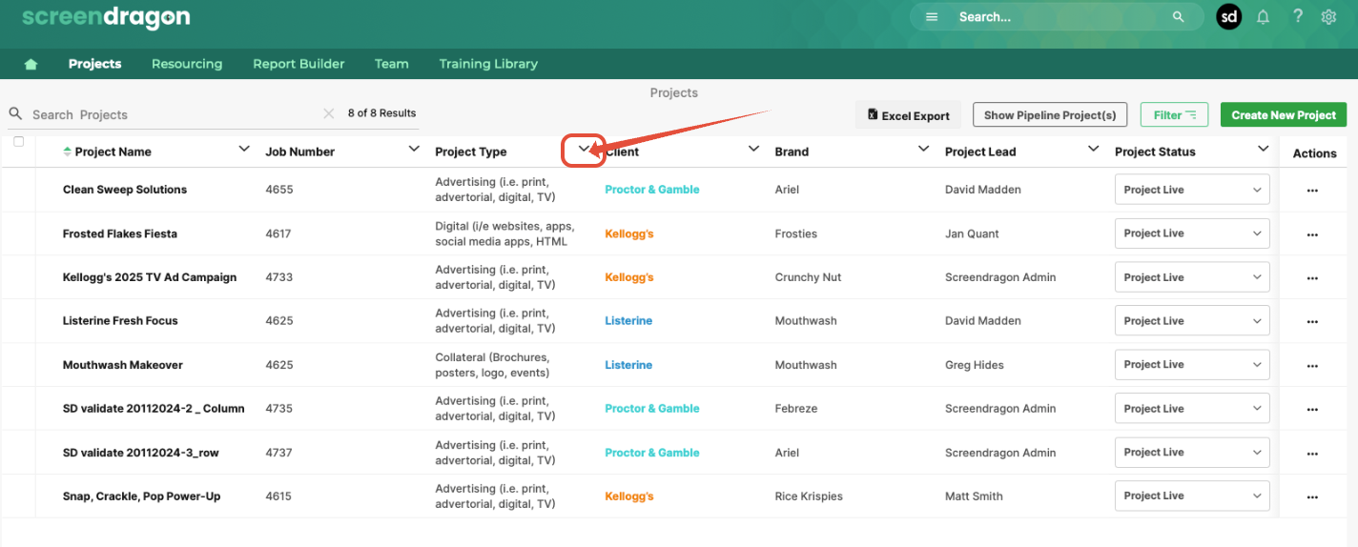The width and height of the screenshot is (1358, 547).
Task: Open the Filter button
Action: coord(1174,115)
